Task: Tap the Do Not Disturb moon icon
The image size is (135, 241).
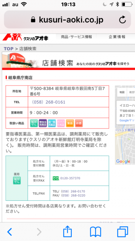Action: (x=105, y=5)
